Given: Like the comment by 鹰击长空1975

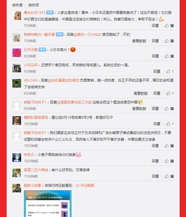Looking at the screenshot, I should pyautogui.click(x=169, y=26).
